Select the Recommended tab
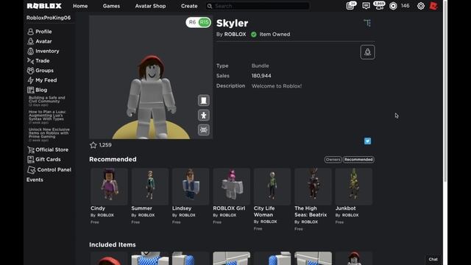 pos(358,160)
